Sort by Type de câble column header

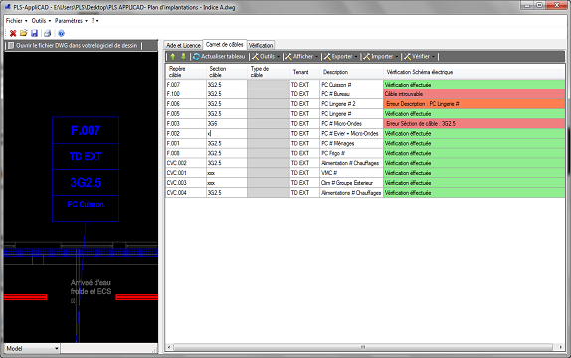pos(269,72)
